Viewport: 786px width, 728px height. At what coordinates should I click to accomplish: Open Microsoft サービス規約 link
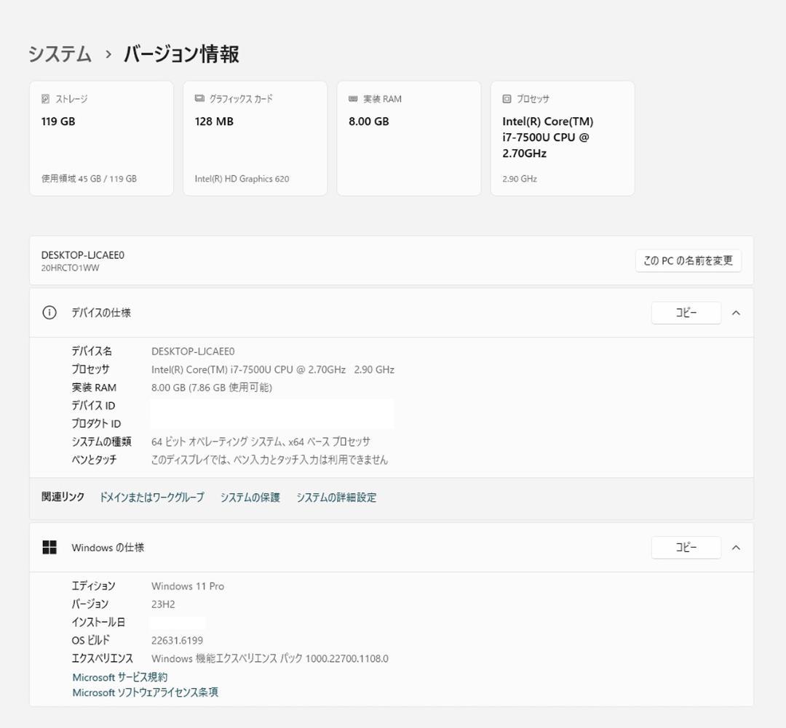click(120, 677)
